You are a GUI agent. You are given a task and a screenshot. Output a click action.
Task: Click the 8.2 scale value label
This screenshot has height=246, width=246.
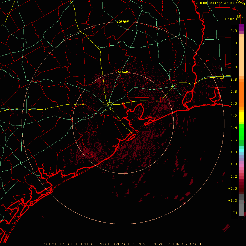tap(234, 55)
